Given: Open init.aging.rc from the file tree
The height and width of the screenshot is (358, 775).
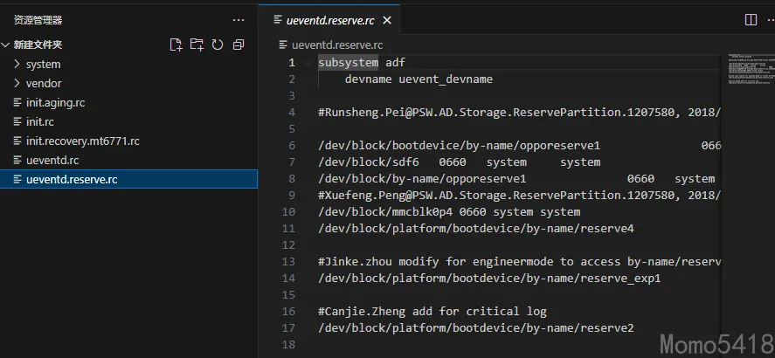Looking at the screenshot, I should tap(55, 102).
